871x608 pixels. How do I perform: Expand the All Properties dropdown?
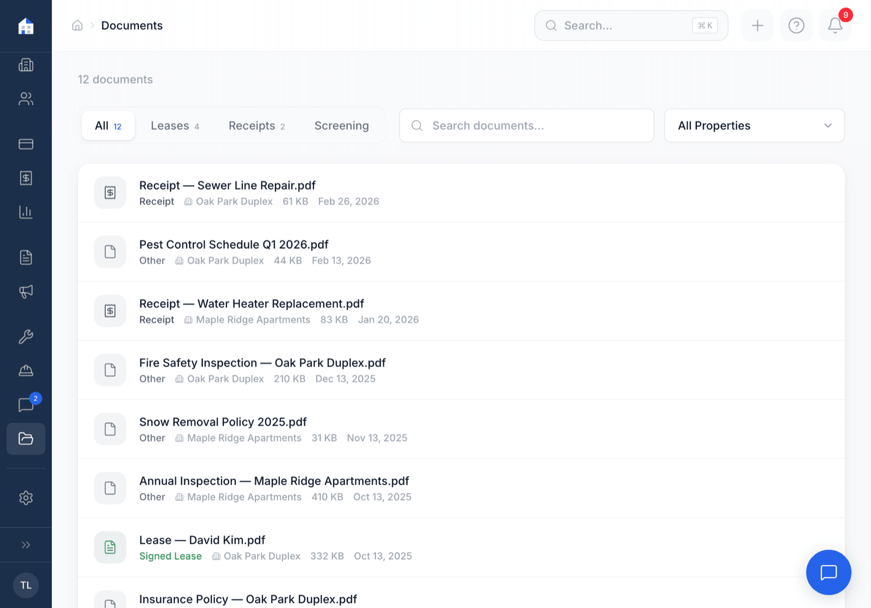click(754, 126)
